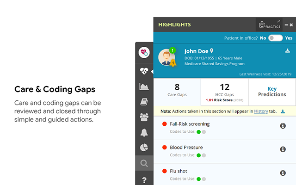Open the notifications bell sidebar icon

144,133
